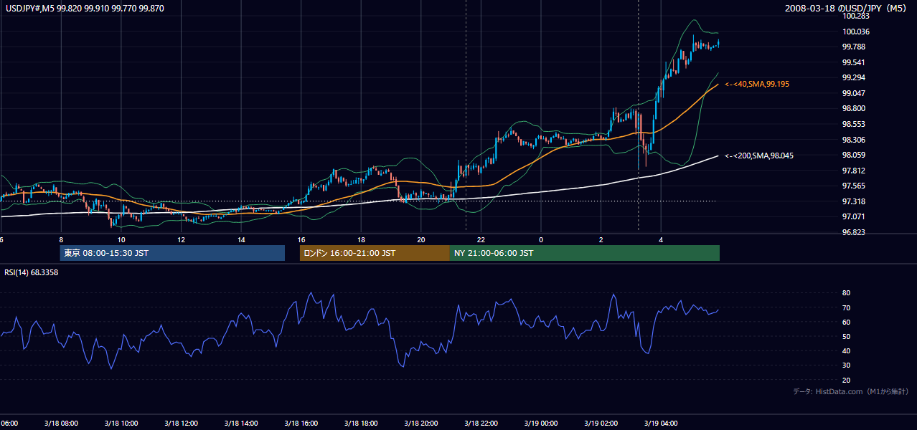The image size is (917, 430).
Task: Click hour tick 10 under the price chart
Action: [x=121, y=240]
